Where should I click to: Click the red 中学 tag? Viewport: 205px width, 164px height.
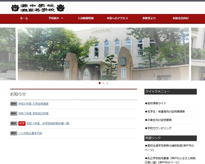(x=22, y=123)
